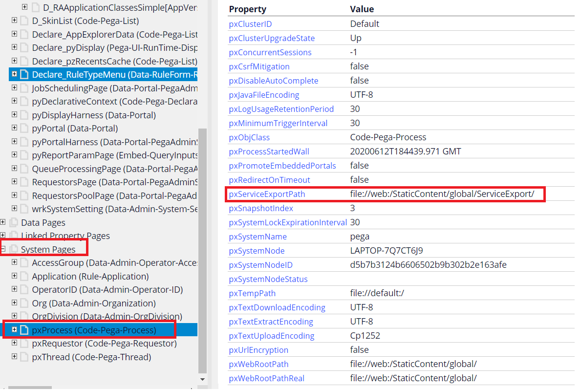
Task: Expand the Data Pages node
Action: [3, 222]
